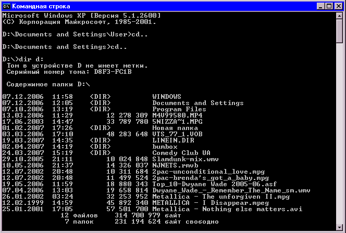This screenshot has width=346, height=233.
Task: Click the serial number D8F3-FC1B
Action: [x=113, y=72]
